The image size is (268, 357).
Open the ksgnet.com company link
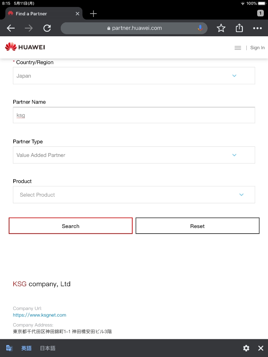pos(39,315)
